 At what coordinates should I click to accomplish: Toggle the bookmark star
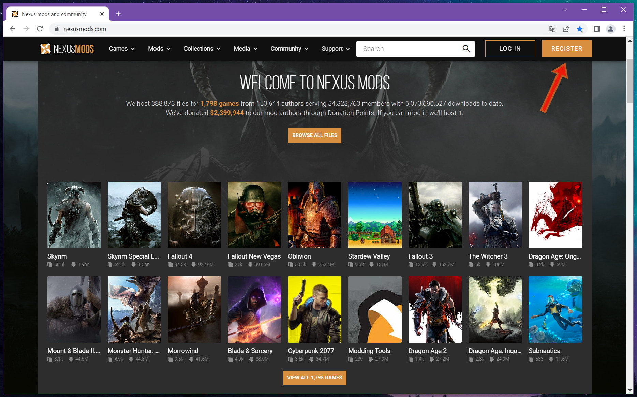(580, 29)
